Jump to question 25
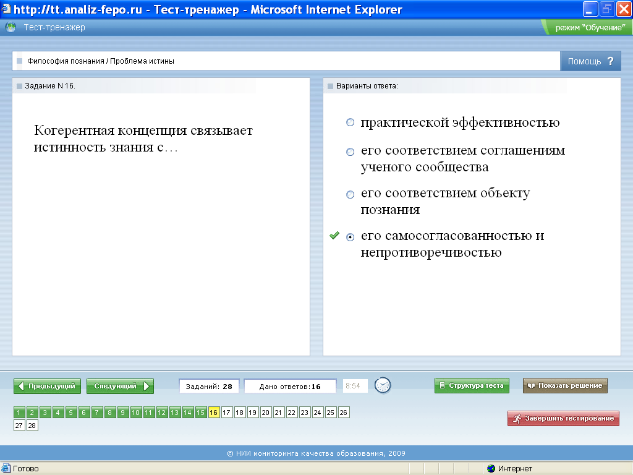This screenshot has height=475, width=633. (330, 413)
